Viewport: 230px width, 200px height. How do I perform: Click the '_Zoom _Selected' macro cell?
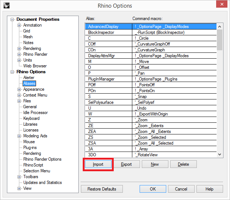174,137
